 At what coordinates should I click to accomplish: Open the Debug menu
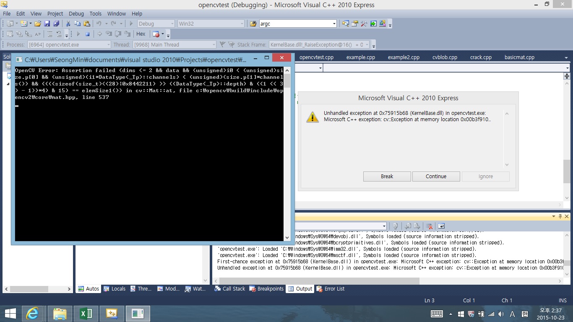[x=76, y=13]
